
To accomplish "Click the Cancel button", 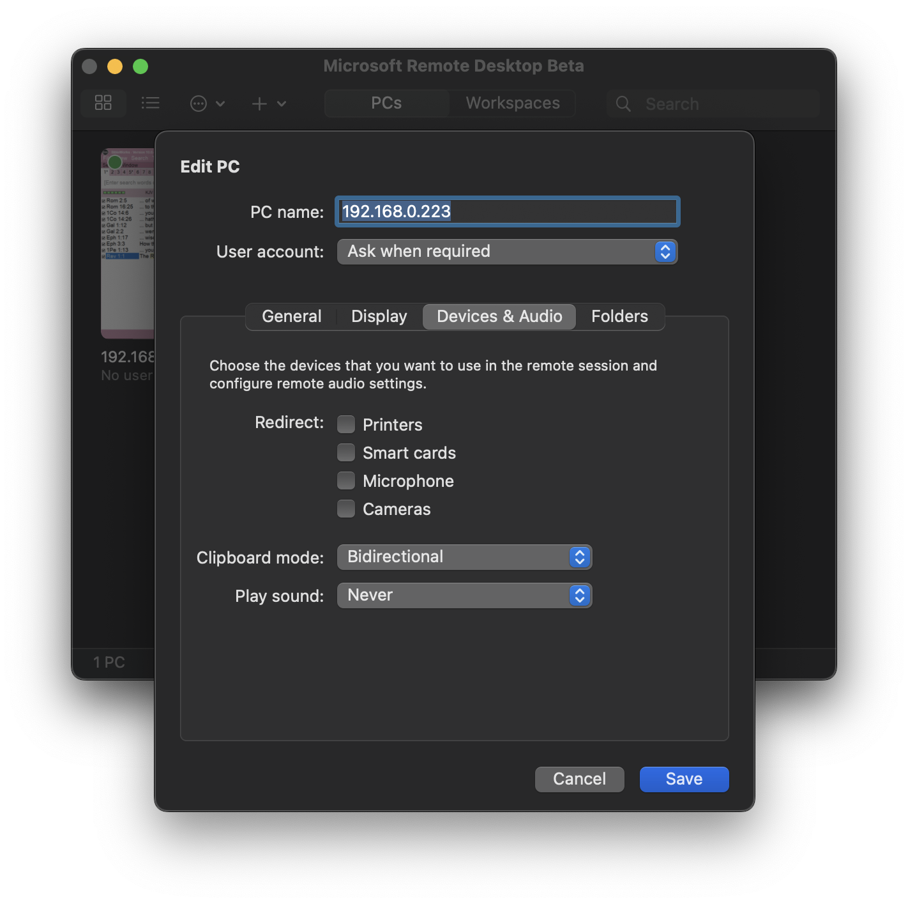I will (580, 779).
